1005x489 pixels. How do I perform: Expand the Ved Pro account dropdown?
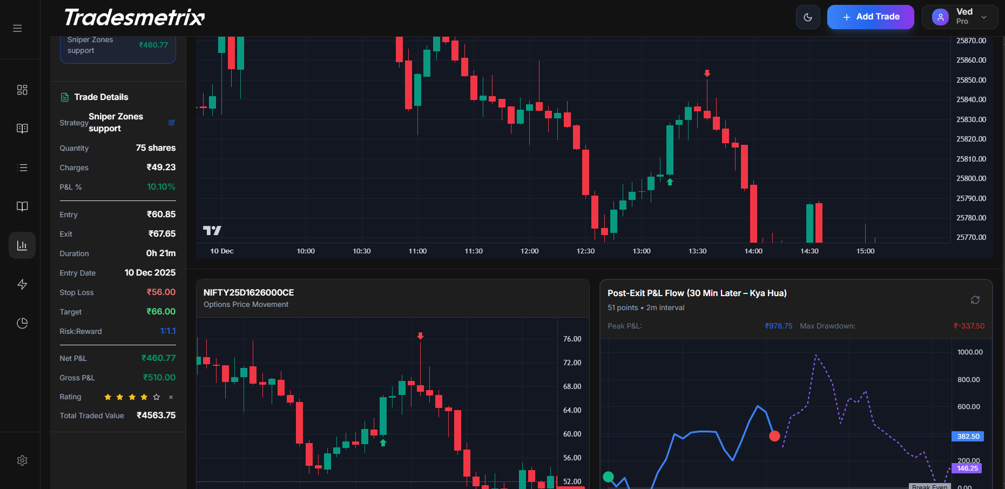click(x=960, y=17)
